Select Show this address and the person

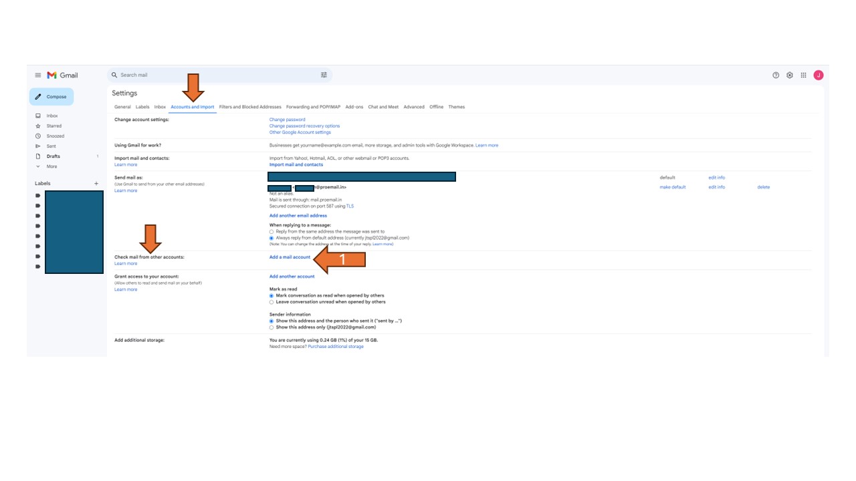(272, 321)
